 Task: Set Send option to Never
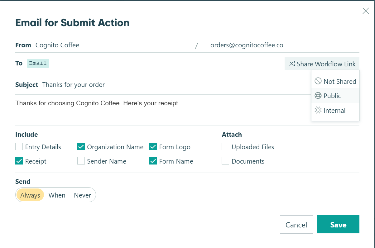click(82, 195)
